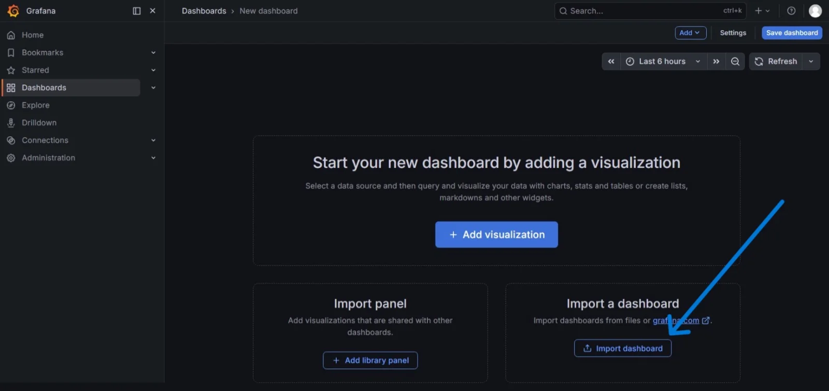Image resolution: width=829 pixels, height=391 pixels.
Task: Toggle the sidebar dock icon
Action: point(137,11)
